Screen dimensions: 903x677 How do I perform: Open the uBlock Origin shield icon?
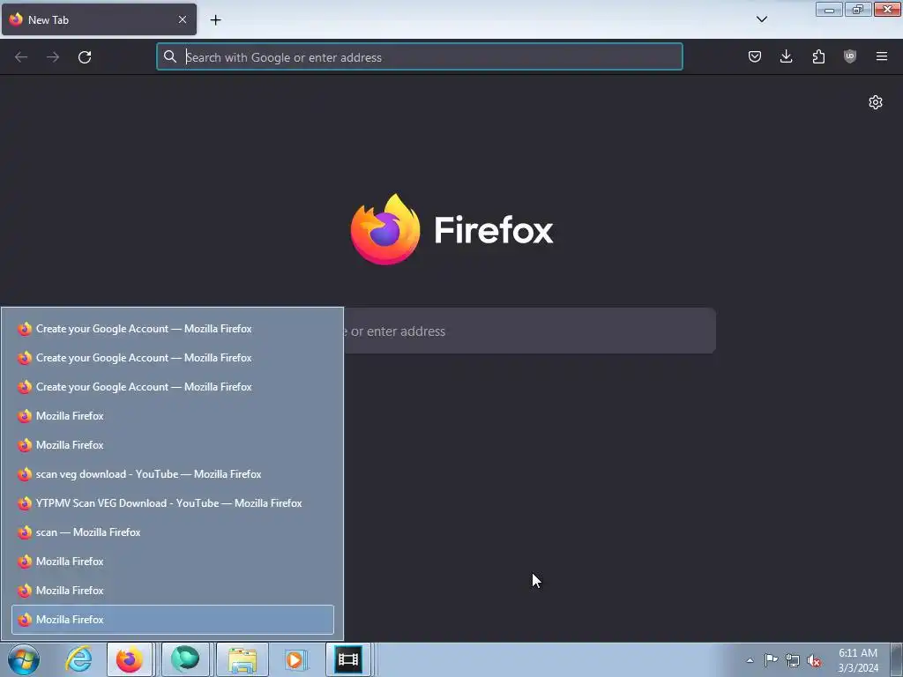pos(850,56)
